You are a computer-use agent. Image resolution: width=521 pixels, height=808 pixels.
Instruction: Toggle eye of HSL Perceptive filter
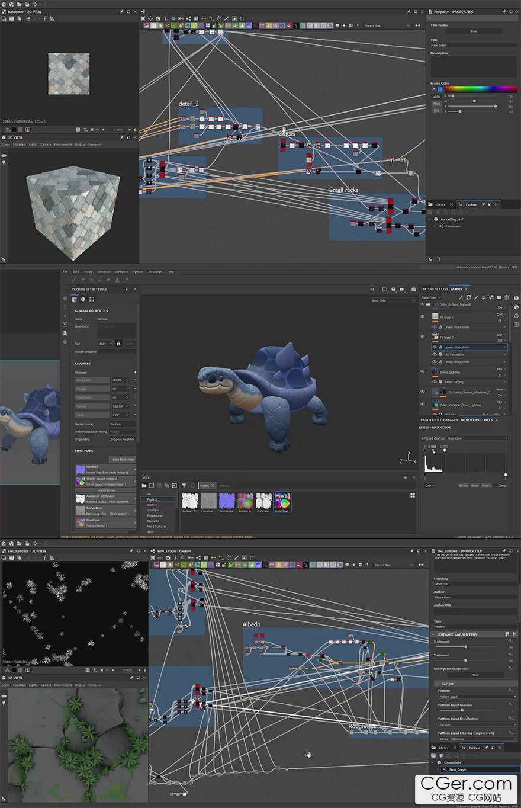coord(435,354)
